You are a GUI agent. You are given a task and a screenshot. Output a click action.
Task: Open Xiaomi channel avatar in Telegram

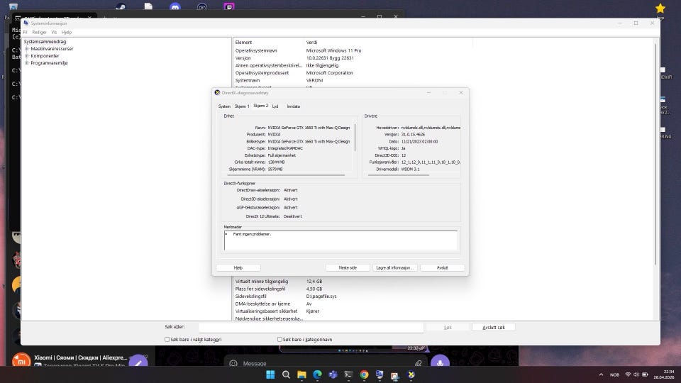(21, 360)
